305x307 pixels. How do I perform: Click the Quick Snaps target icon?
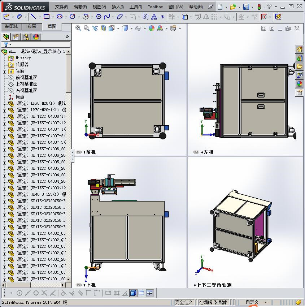(264, 17)
